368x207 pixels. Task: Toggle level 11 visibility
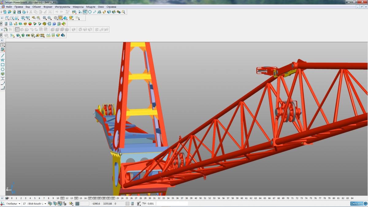pyautogui.click(x=62, y=198)
